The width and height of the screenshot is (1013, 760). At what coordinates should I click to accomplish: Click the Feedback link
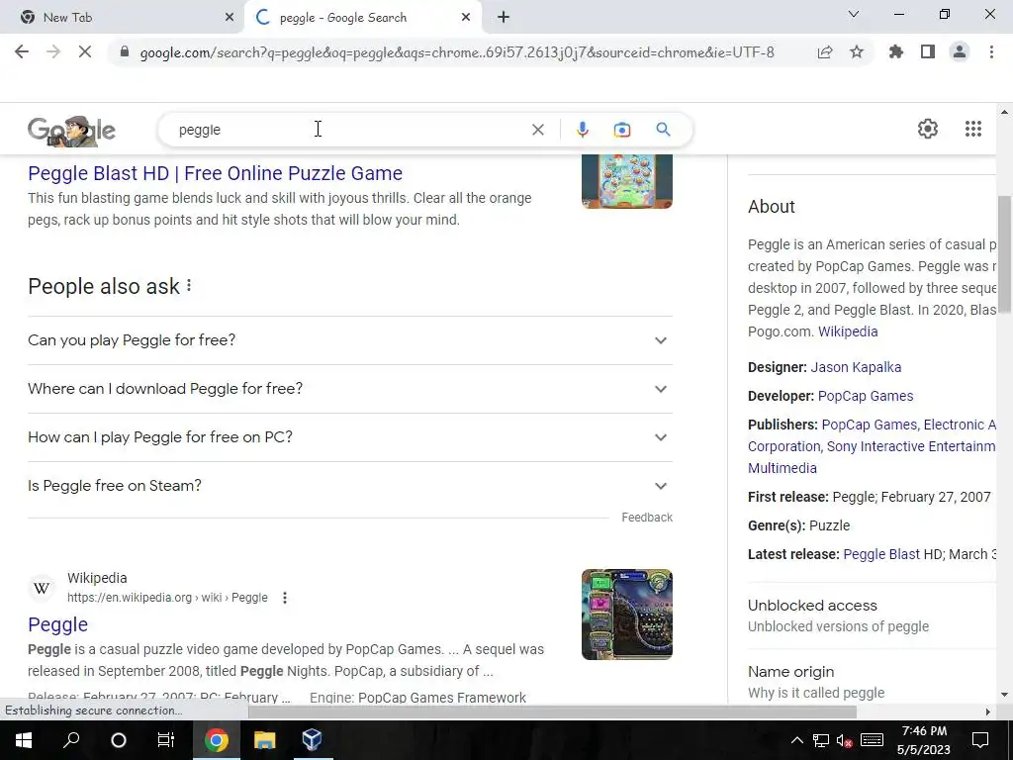pos(647,517)
